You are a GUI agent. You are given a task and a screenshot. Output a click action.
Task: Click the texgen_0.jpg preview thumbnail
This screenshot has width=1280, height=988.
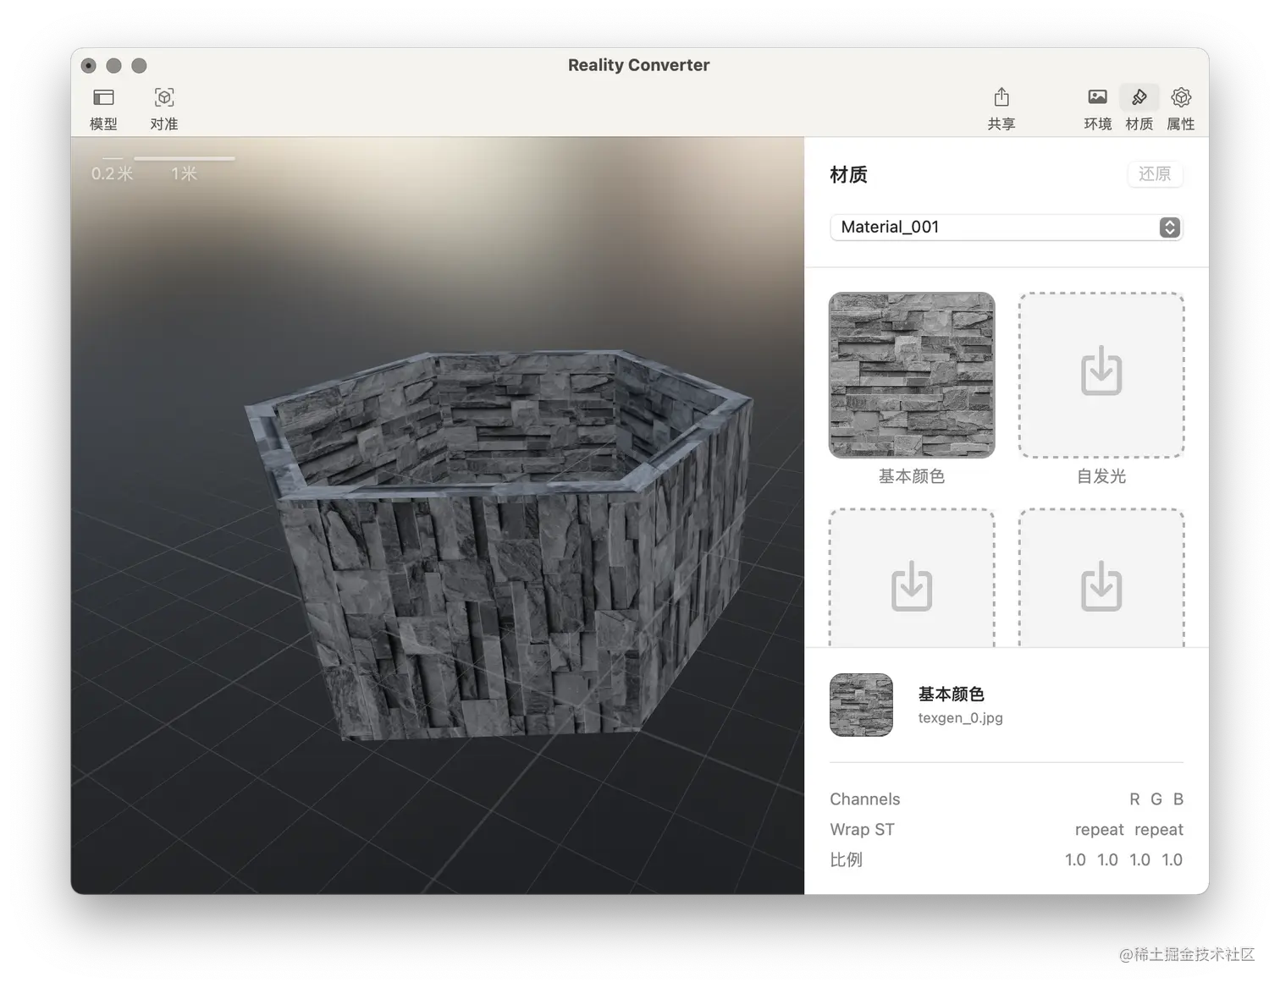click(x=861, y=705)
